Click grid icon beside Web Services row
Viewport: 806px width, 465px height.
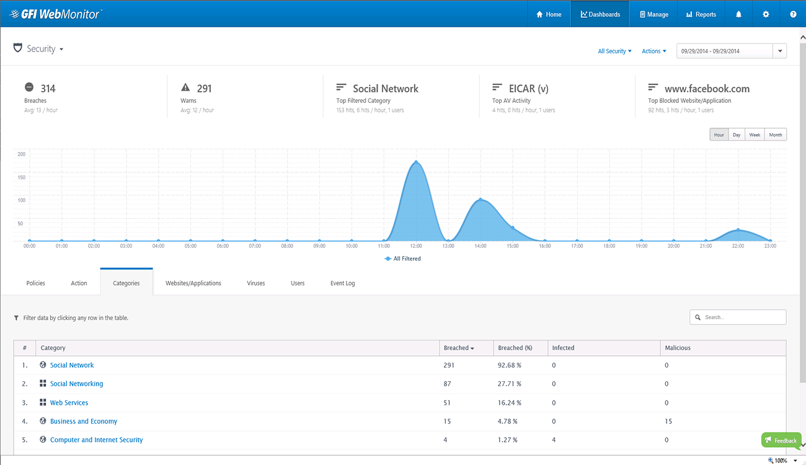tap(43, 402)
